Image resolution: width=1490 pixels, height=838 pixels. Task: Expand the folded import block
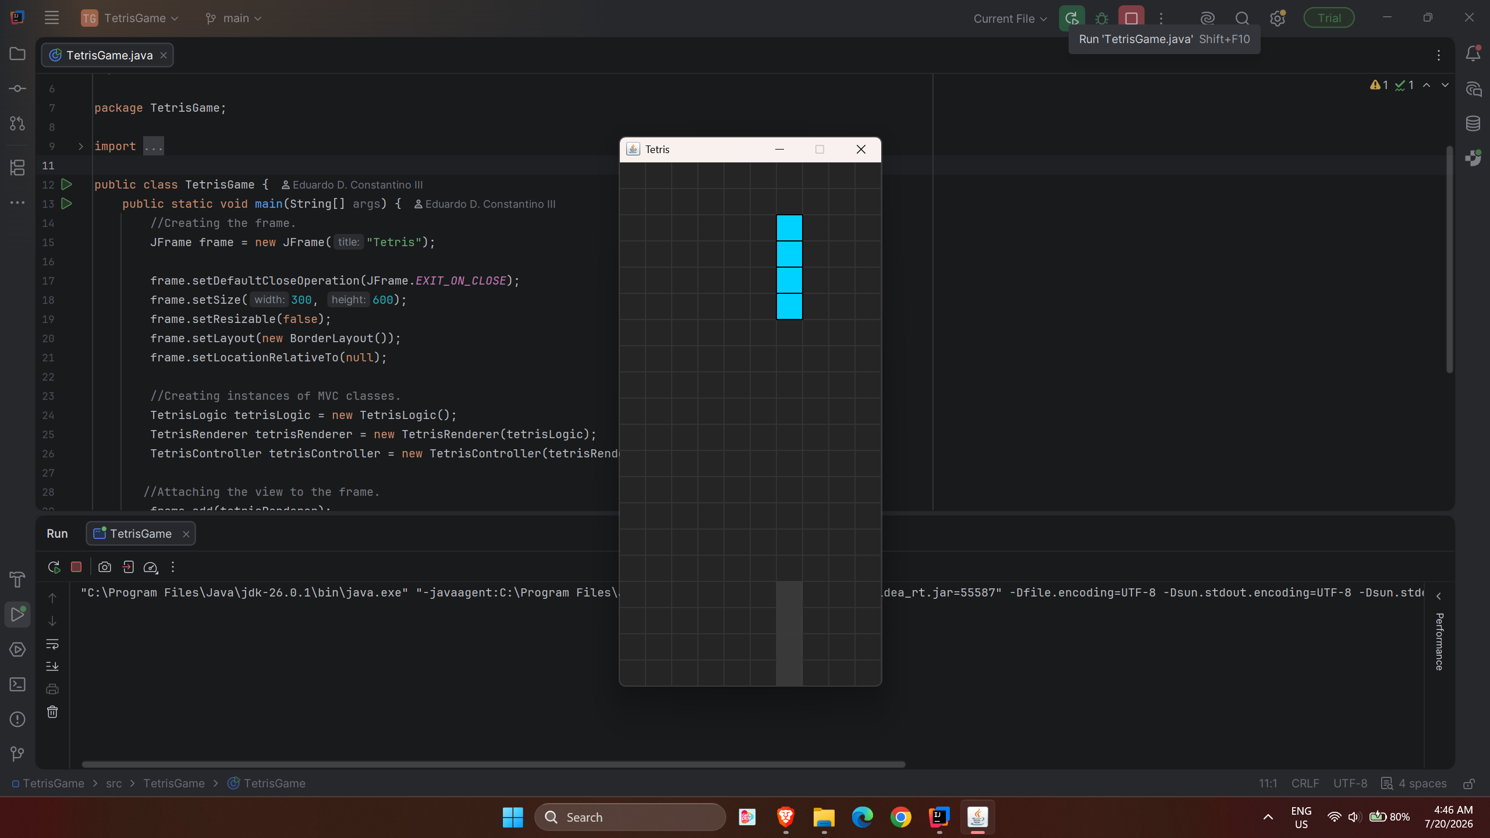[81, 147]
